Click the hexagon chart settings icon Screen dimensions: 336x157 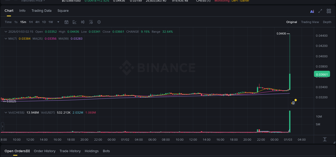click(99, 22)
